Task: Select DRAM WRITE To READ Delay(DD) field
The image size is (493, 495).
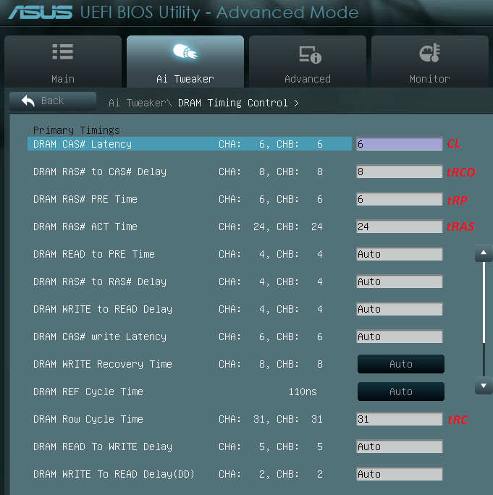Action: 399,474
